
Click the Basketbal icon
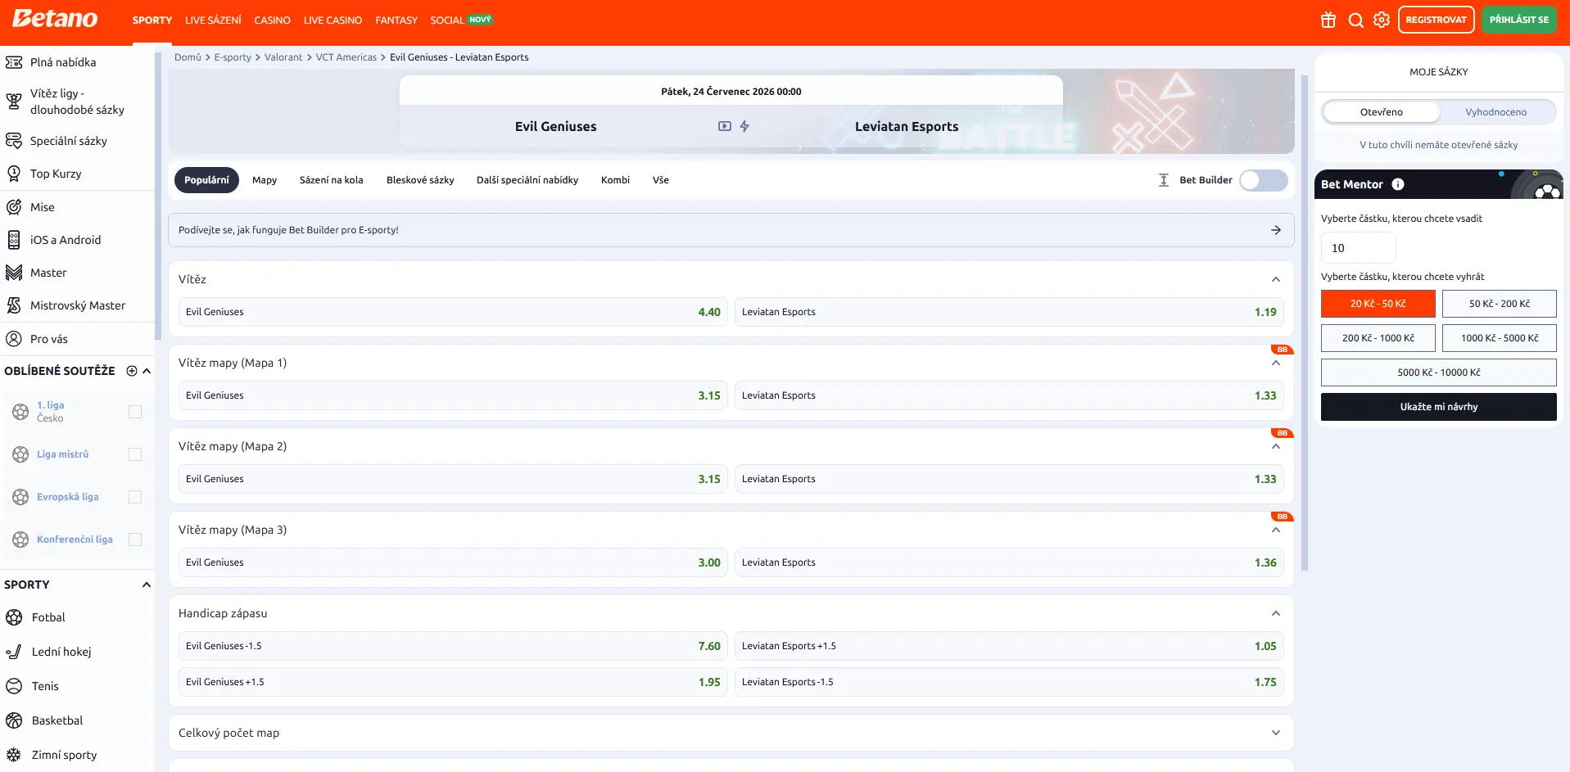click(x=14, y=720)
